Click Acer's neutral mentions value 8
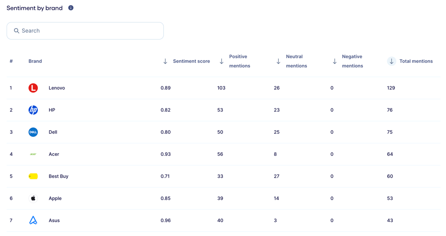The width and height of the screenshot is (446, 236). 275,154
